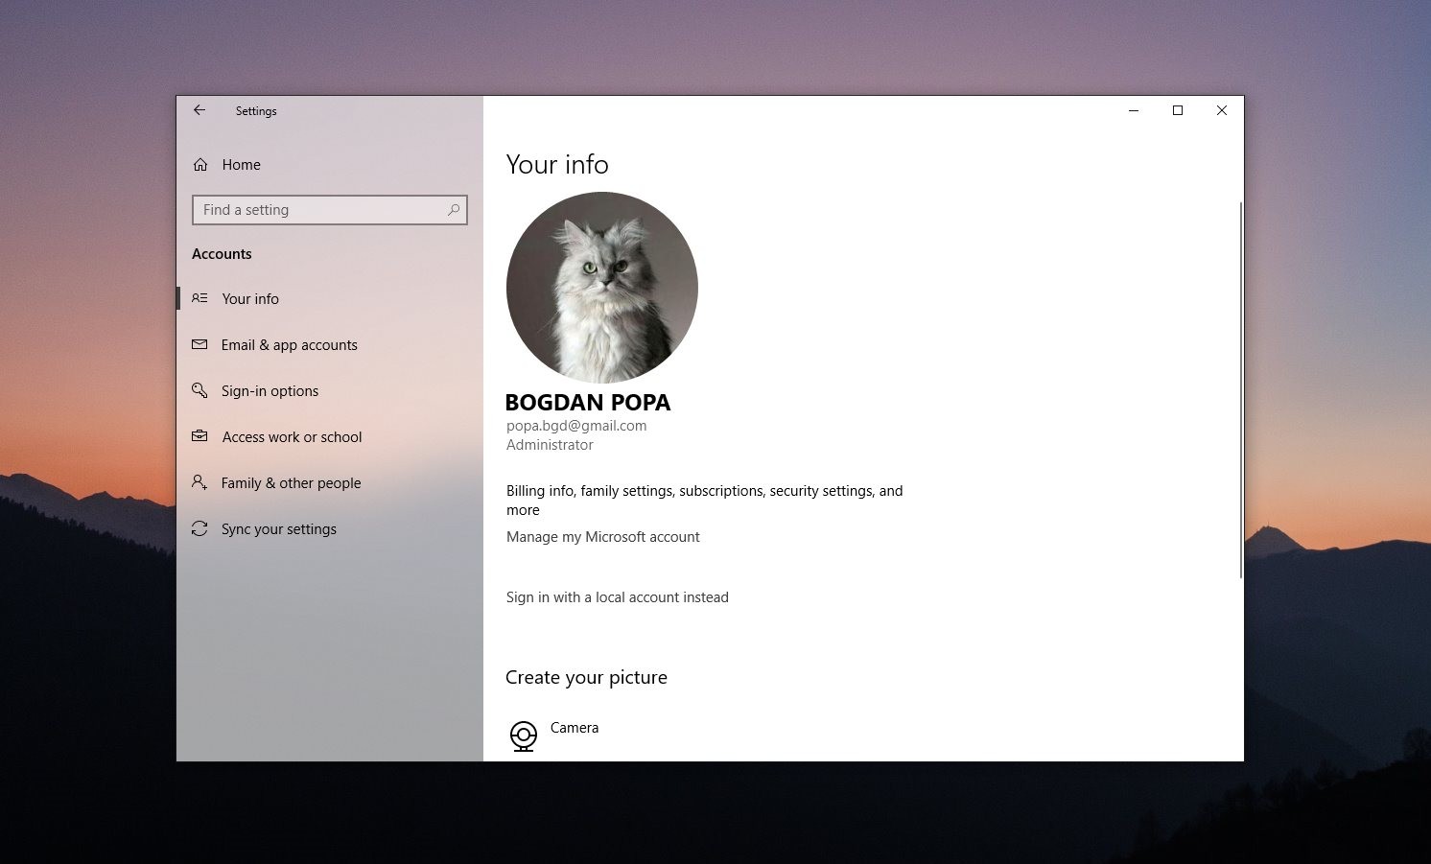Minimize the Settings window

(1134, 110)
